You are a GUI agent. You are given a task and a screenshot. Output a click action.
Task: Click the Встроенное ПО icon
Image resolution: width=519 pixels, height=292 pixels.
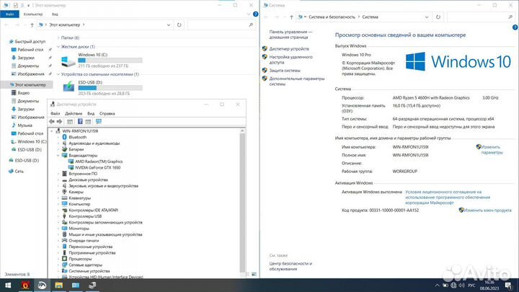pyautogui.click(x=65, y=174)
